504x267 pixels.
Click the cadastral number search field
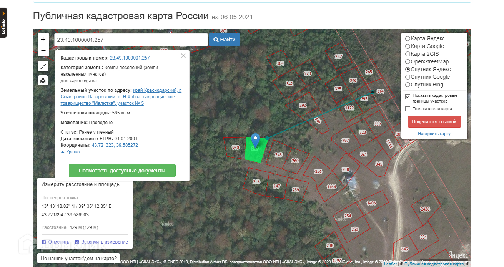(x=131, y=40)
